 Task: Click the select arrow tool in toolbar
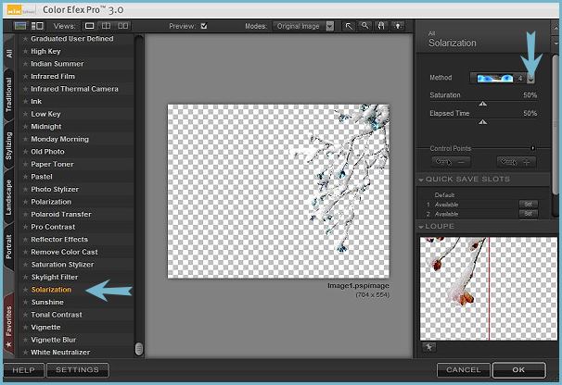click(x=349, y=27)
